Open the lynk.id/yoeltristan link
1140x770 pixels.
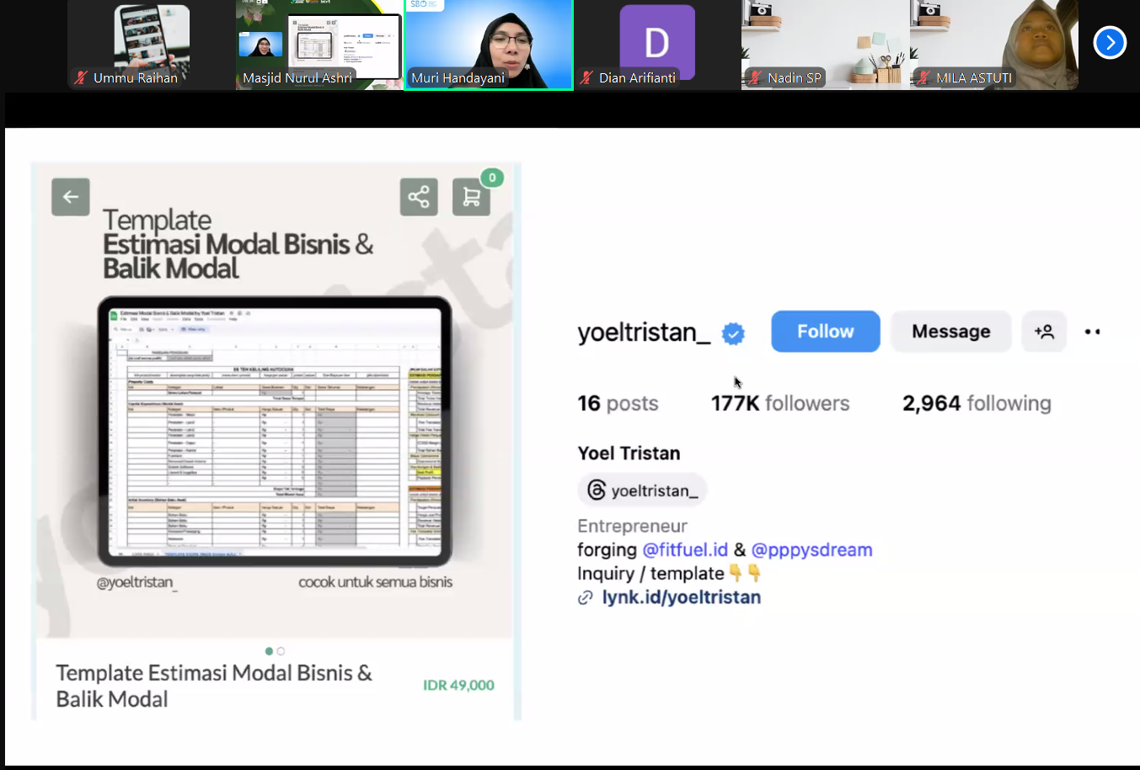coord(681,597)
